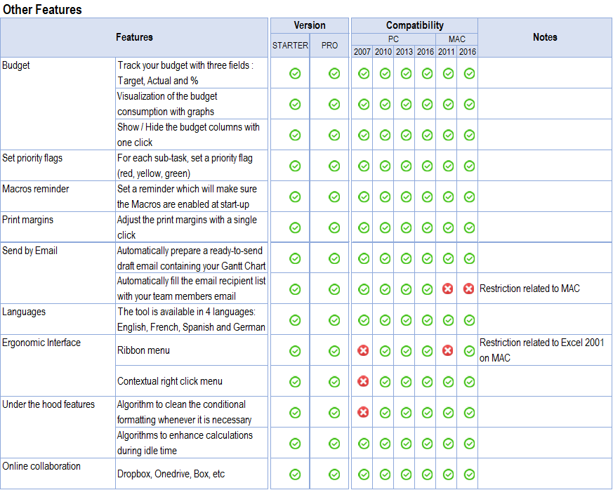Click MAC 2011 red X in email recipient row

pos(447,289)
